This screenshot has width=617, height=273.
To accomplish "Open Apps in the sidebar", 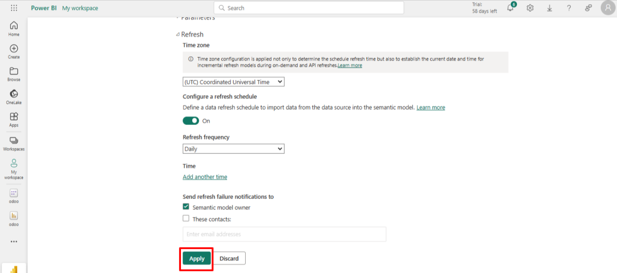I will [x=14, y=119].
